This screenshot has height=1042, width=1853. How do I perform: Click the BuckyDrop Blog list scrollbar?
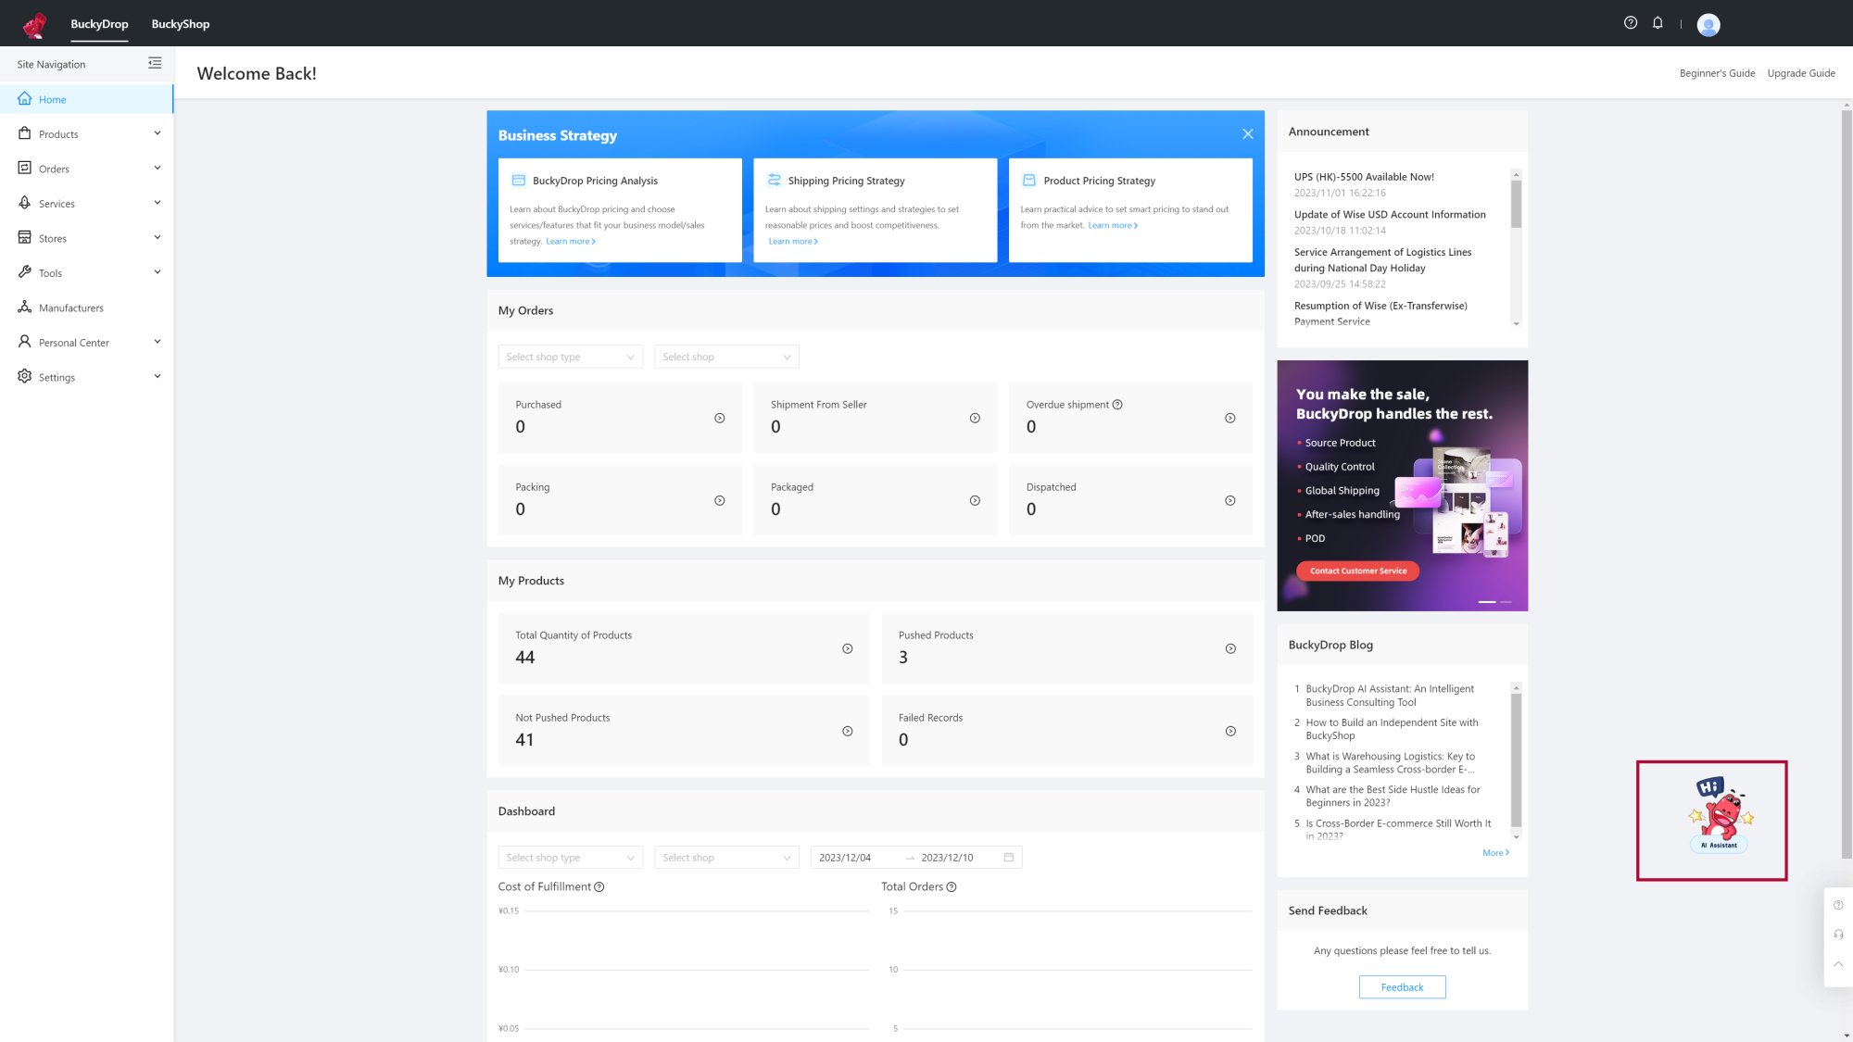click(x=1516, y=760)
